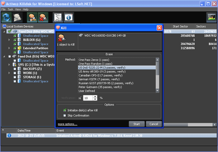Click the erase method list scrollbar down arrow
Image resolution: width=218 pixels, height=152 pixels.
coord(158,90)
